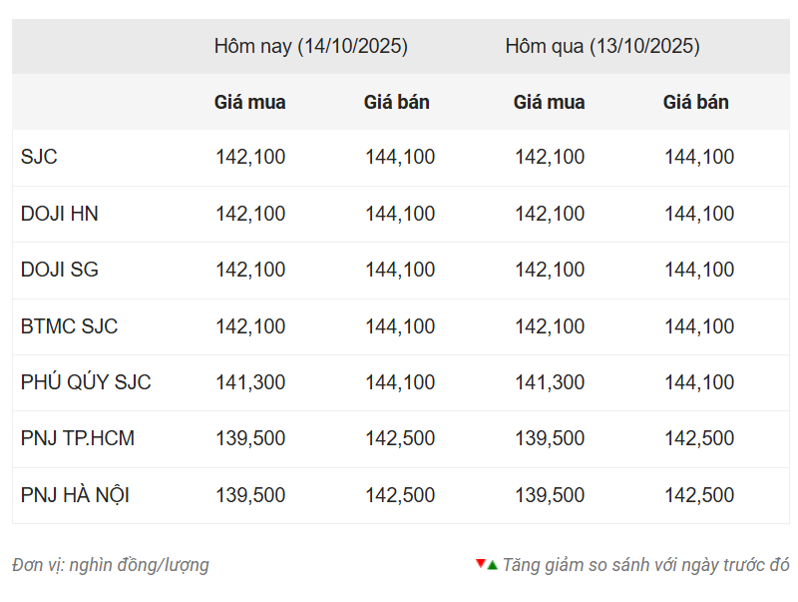Viewport: 798px width, 602px height.
Task: Select the DOJI SG row label
Action: click(60, 270)
